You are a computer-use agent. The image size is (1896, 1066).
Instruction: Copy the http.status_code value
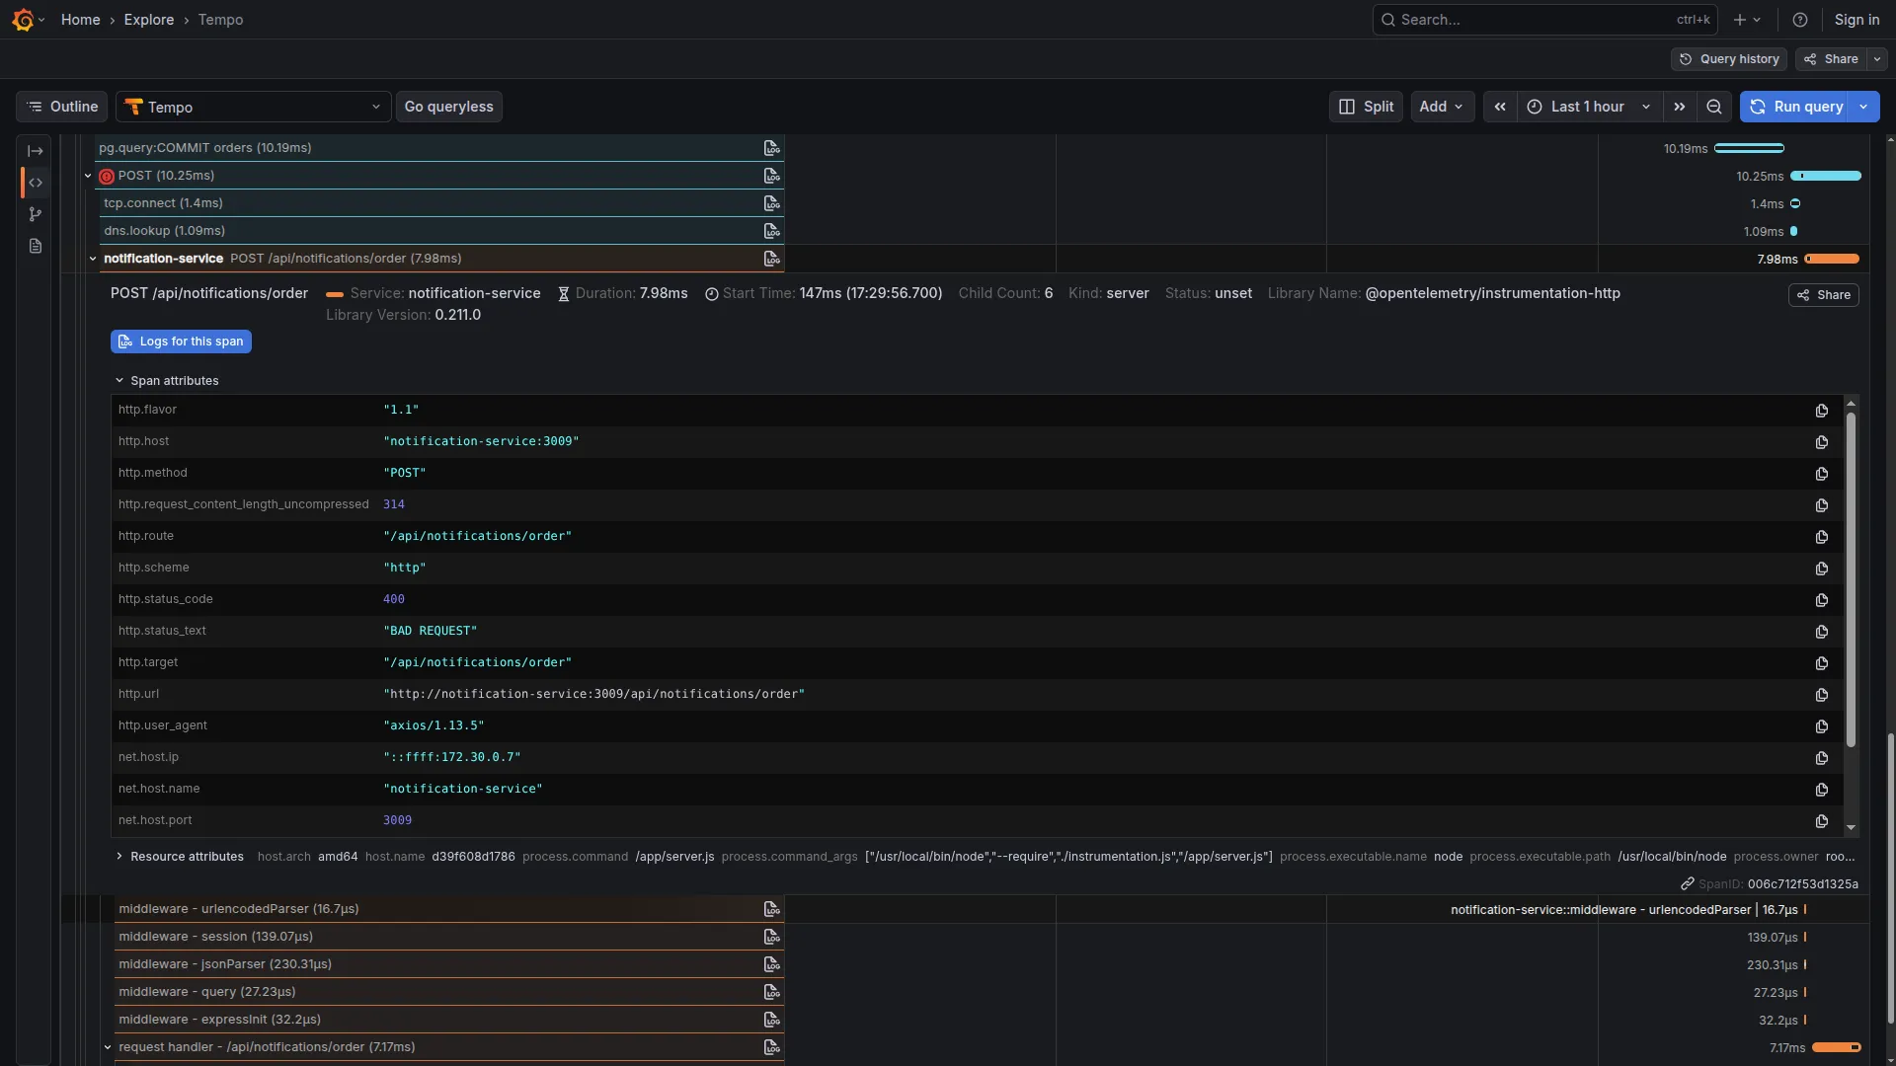coord(1820,600)
